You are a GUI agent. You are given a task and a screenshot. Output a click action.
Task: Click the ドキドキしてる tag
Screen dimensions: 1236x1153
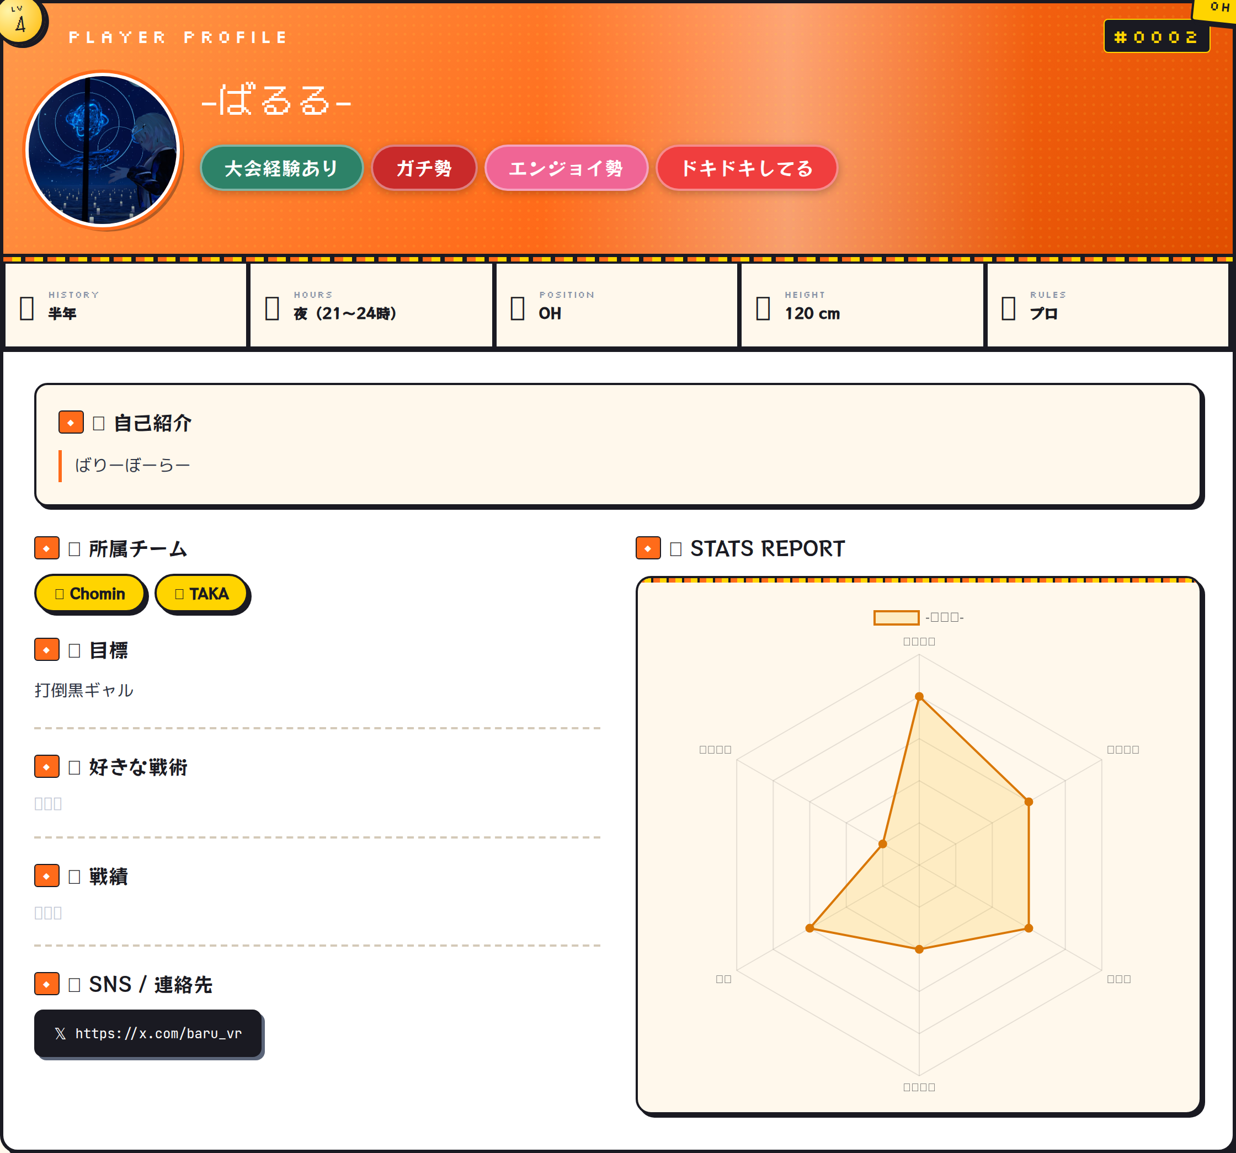(x=746, y=168)
